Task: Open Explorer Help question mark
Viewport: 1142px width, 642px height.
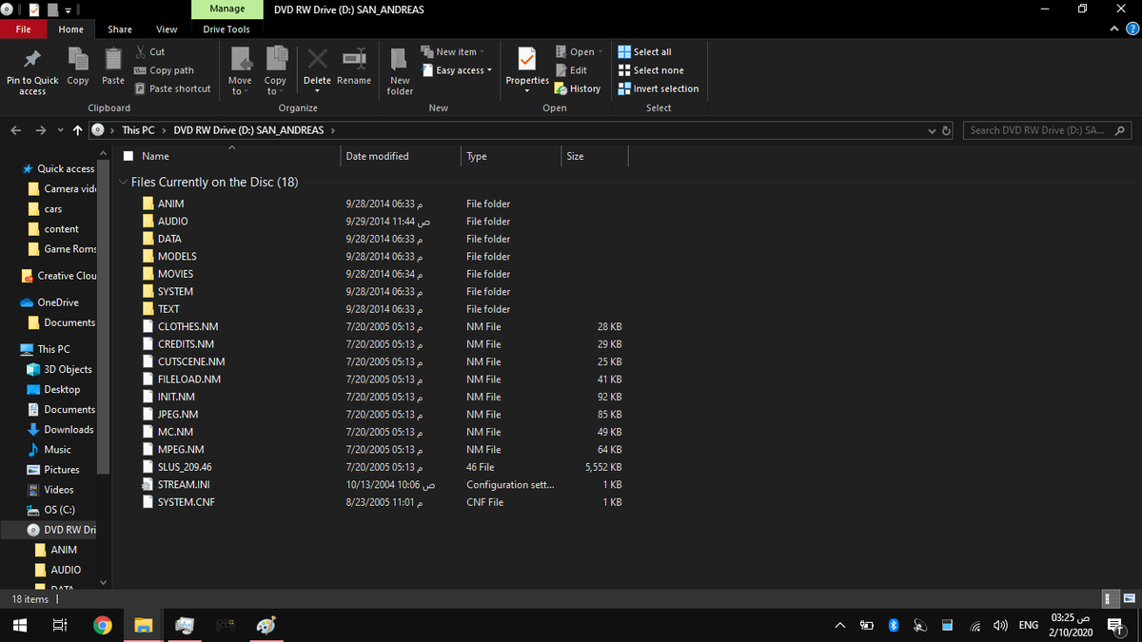Action: click(x=1132, y=29)
